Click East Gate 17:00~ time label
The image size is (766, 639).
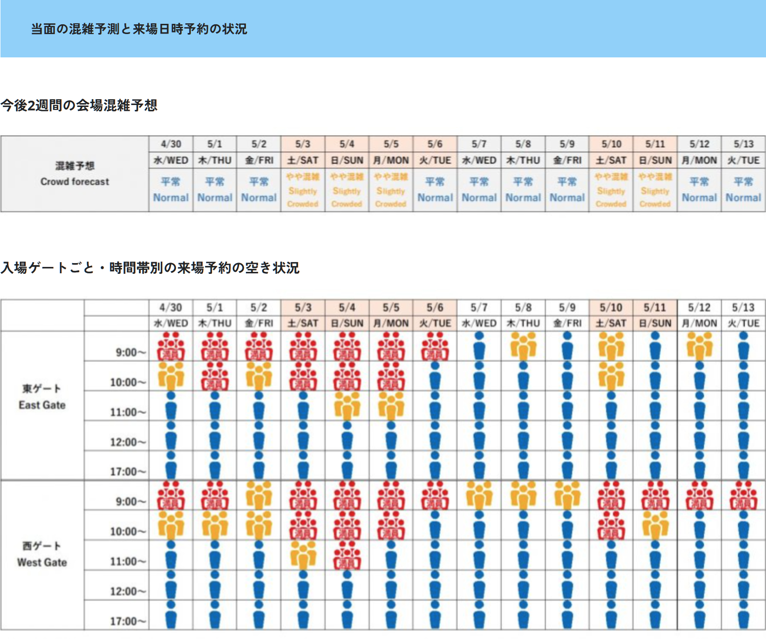[x=128, y=471]
